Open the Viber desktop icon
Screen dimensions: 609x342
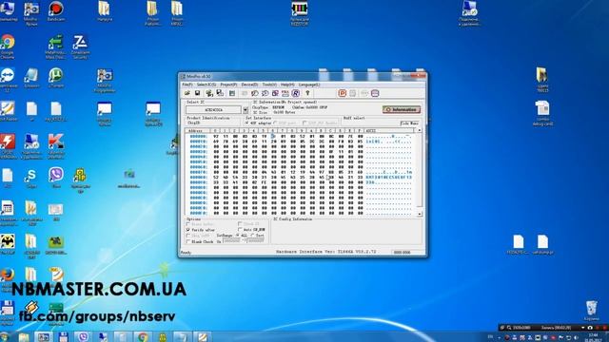pos(56,178)
